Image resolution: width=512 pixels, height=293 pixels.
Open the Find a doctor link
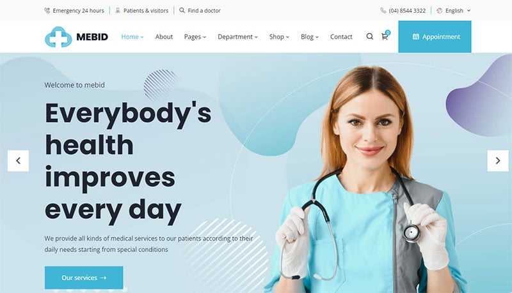tap(204, 10)
